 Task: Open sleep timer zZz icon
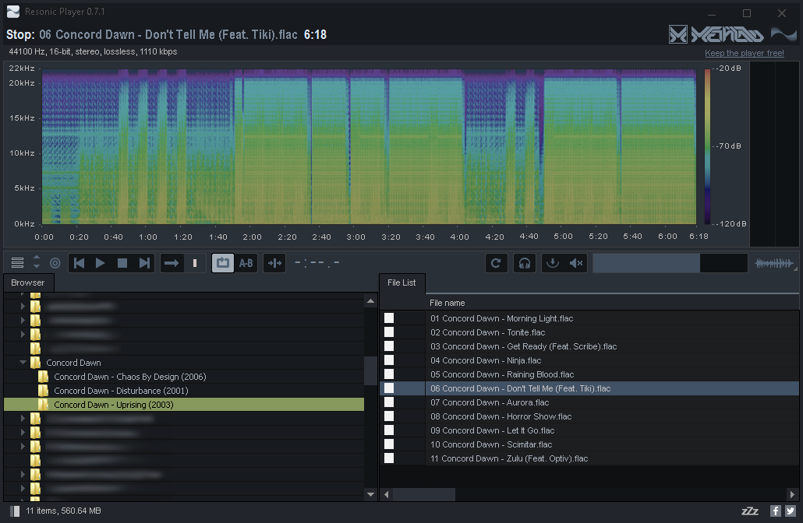750,511
